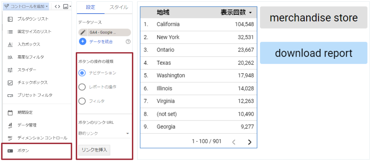Select the ナビゲーション radio button
This screenshot has height=162, width=371.
[82, 73]
